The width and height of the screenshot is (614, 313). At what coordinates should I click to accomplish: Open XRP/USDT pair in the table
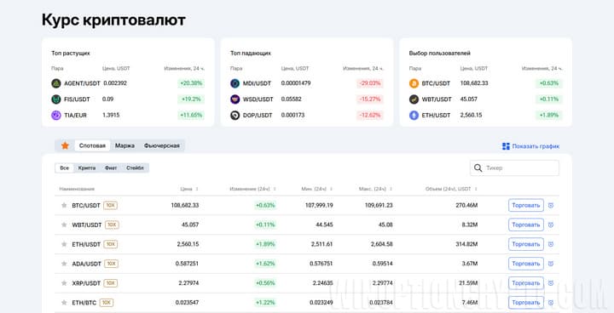pyautogui.click(x=86, y=283)
